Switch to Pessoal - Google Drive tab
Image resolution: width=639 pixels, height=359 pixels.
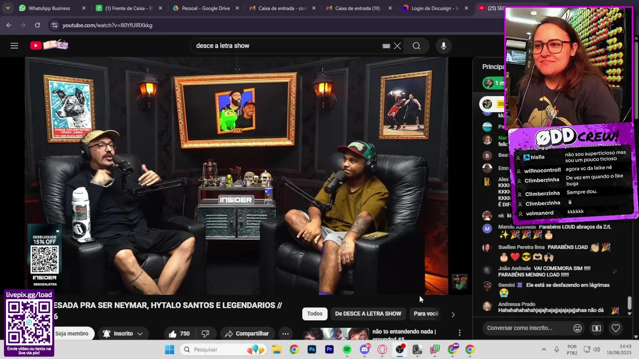(x=205, y=8)
